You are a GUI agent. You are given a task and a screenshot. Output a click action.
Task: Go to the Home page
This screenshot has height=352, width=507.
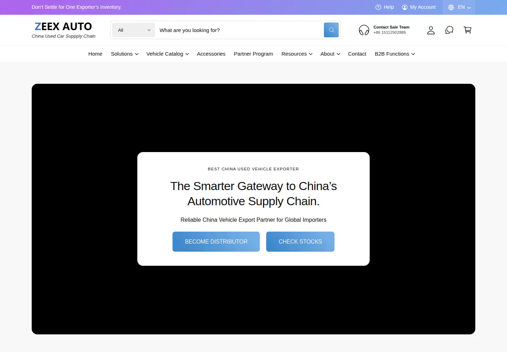(95, 54)
